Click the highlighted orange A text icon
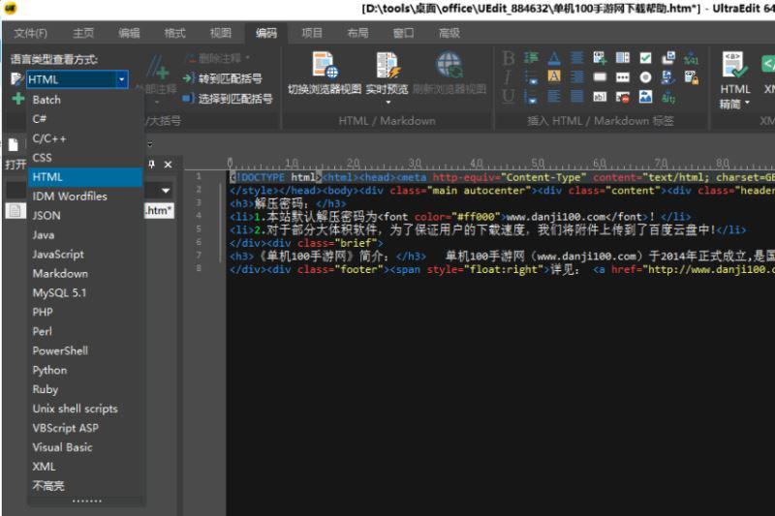The width and height of the screenshot is (775, 516). tap(554, 76)
